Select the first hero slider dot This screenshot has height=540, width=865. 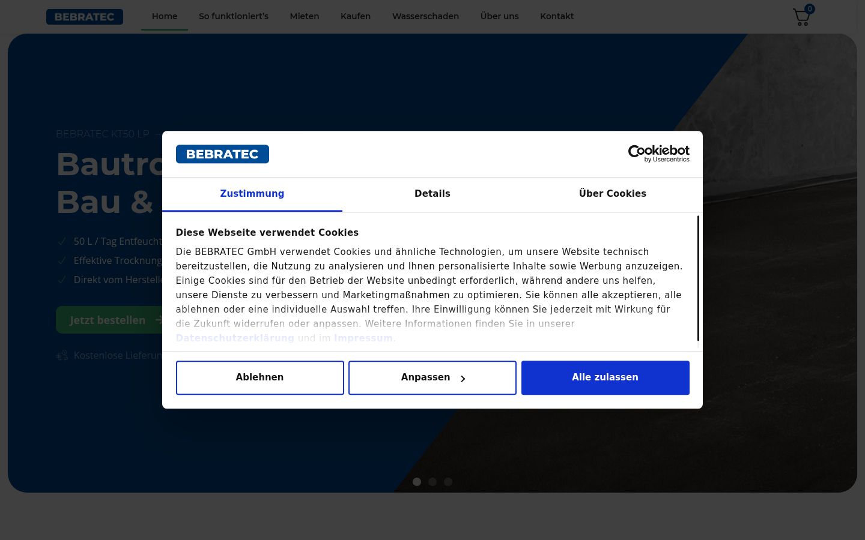click(417, 482)
